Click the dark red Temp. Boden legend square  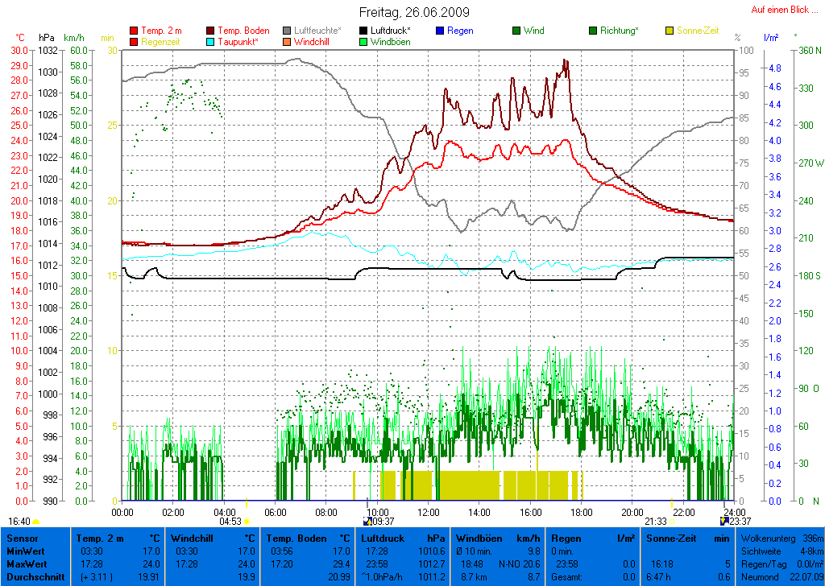211,31
